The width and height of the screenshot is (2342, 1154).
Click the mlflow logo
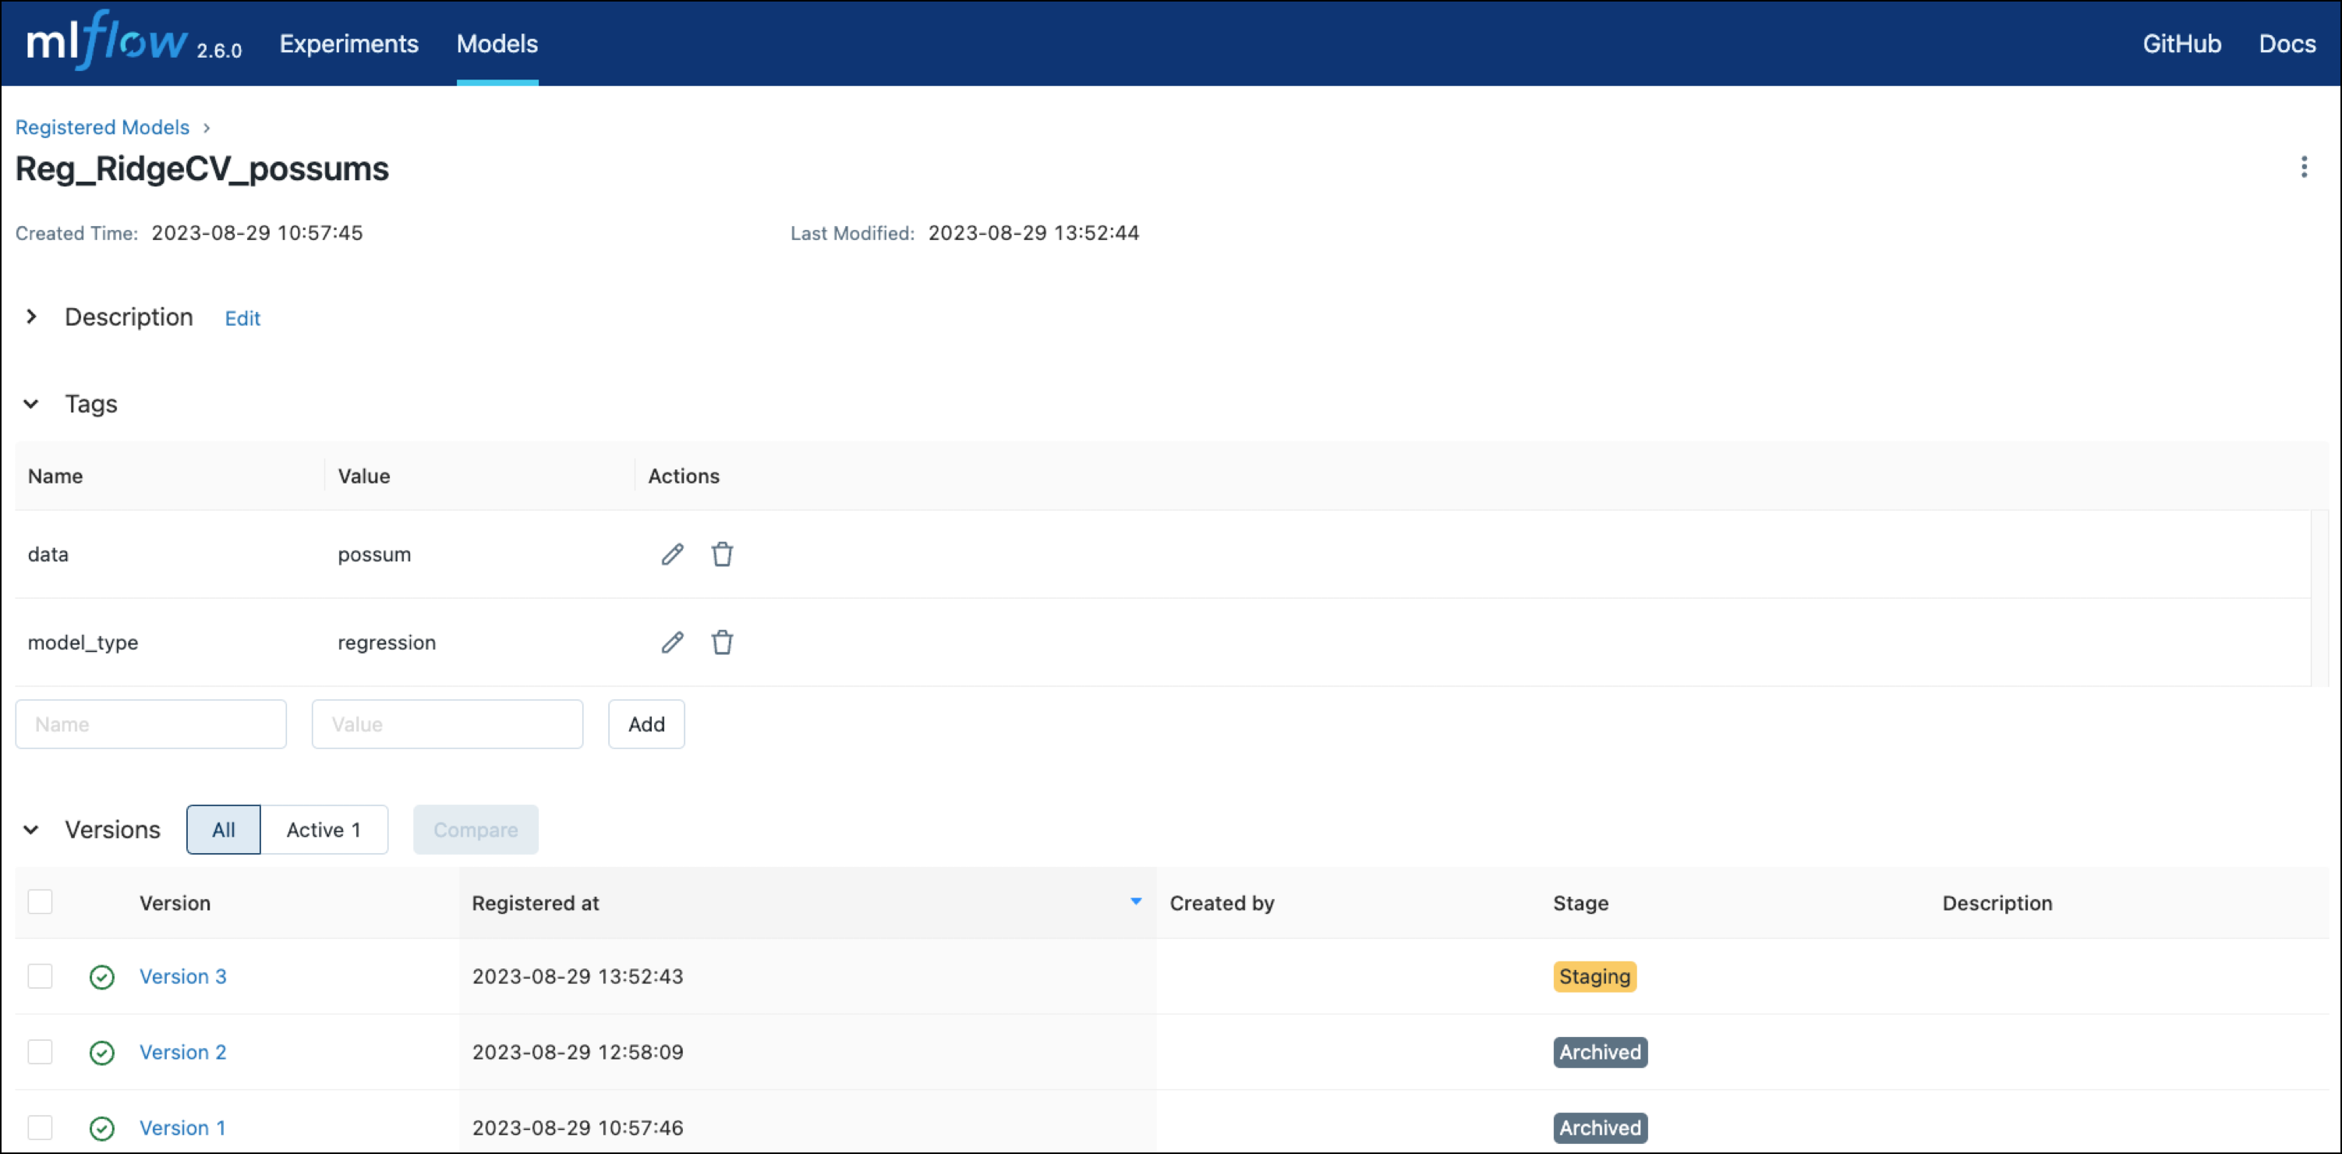[103, 42]
